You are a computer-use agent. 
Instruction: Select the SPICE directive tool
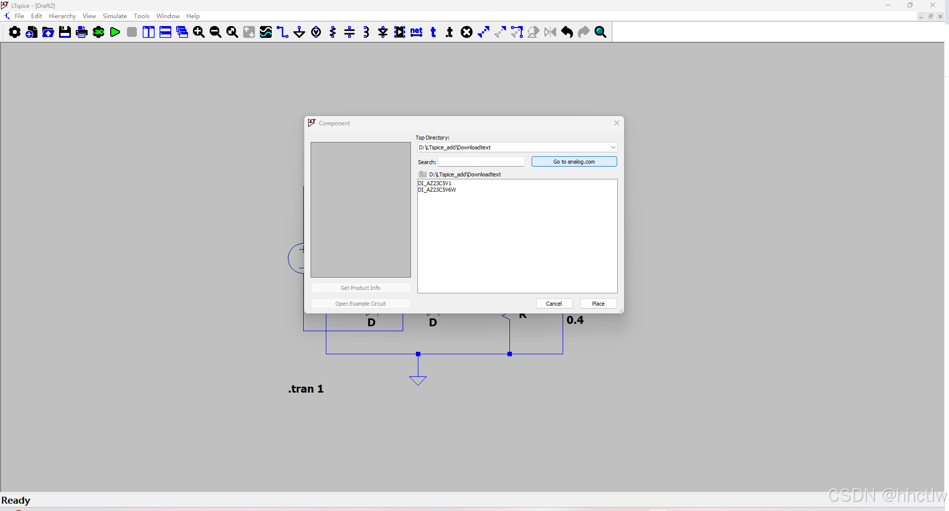[449, 32]
